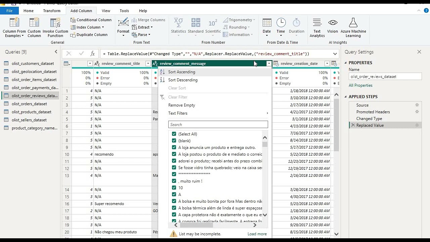The height and width of the screenshot is (242, 430).
Task: Select the Changed Type applied step
Action: pos(369,119)
